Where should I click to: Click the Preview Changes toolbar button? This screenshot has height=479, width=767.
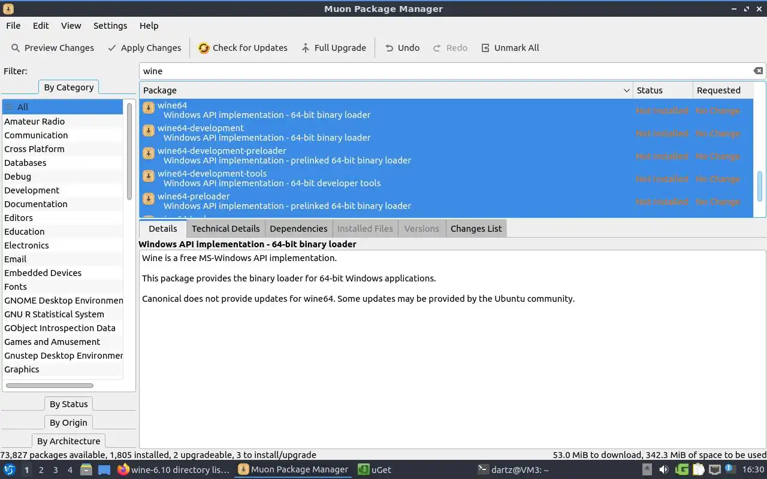pos(53,48)
